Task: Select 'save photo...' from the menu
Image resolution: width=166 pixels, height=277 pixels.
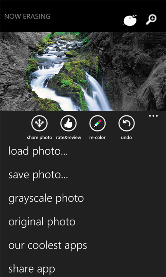Action: pos(38,175)
